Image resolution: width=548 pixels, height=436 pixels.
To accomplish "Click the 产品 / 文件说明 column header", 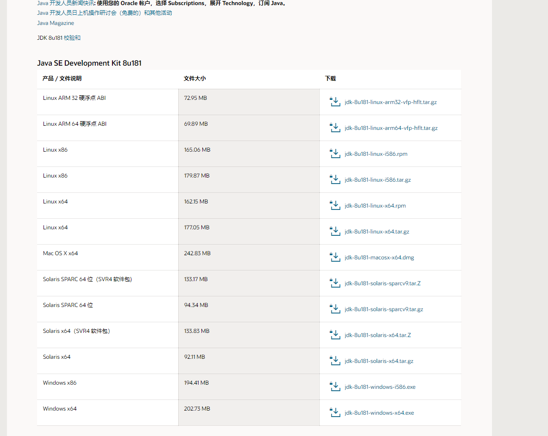I will click(x=62, y=79).
